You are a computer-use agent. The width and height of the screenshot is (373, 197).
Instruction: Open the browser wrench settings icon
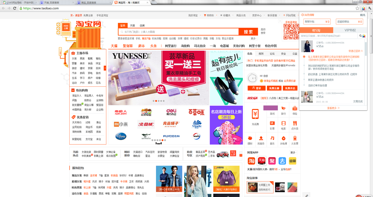point(370,8)
